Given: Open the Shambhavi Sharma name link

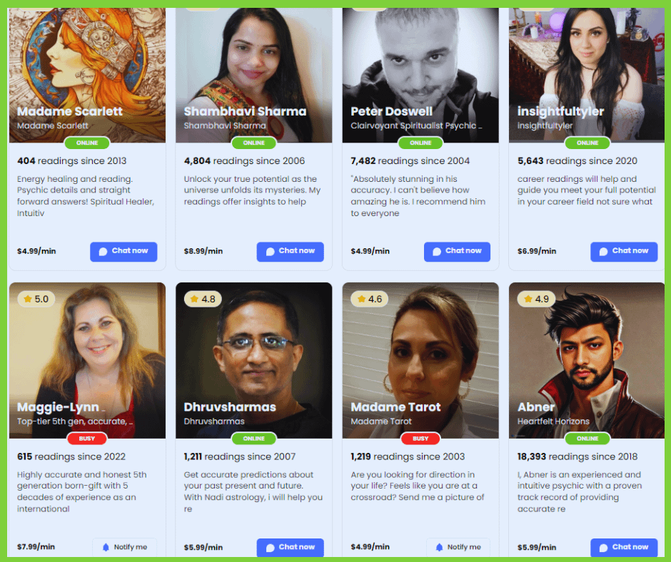Looking at the screenshot, I should tap(246, 112).
